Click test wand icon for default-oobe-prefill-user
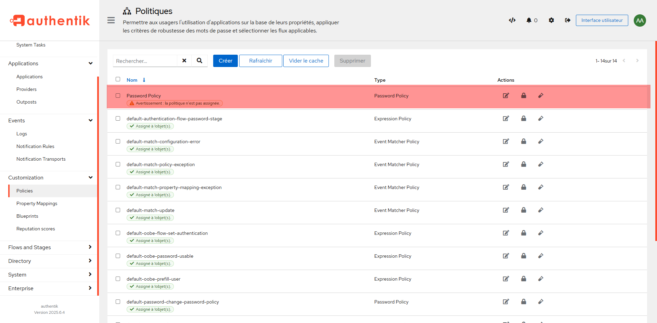Viewport: 657px width, 323px height. pyautogui.click(x=541, y=279)
